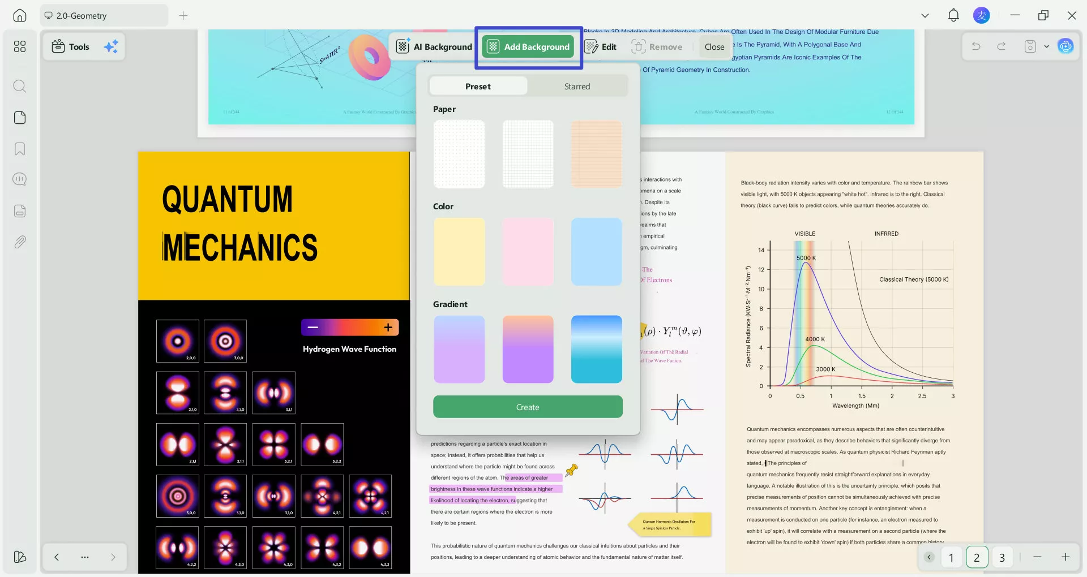The width and height of the screenshot is (1087, 577).
Task: Click the AI Background button
Action: [x=435, y=46]
